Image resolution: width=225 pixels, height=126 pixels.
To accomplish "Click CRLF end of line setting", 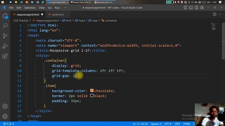I will 177,124.
